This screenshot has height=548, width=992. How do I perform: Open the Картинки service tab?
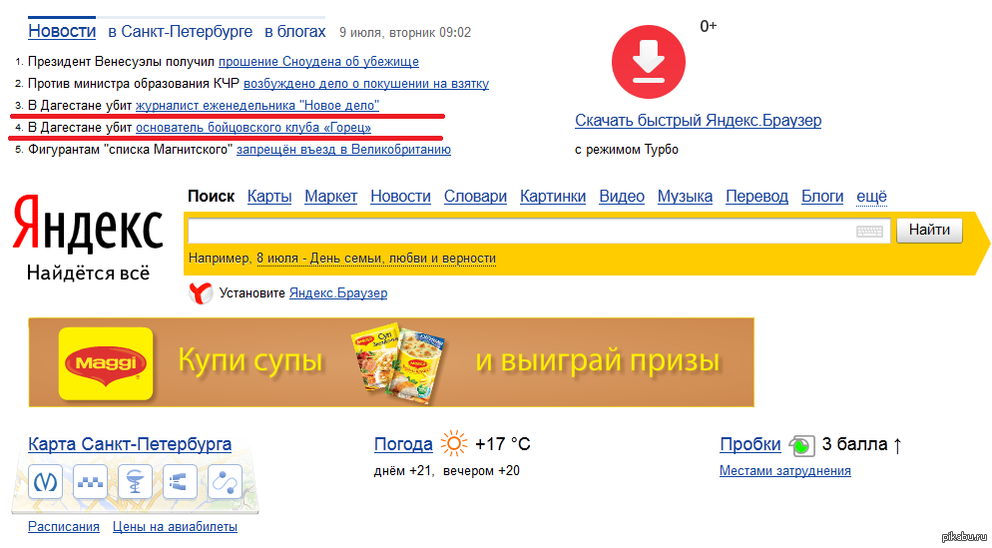click(x=553, y=197)
